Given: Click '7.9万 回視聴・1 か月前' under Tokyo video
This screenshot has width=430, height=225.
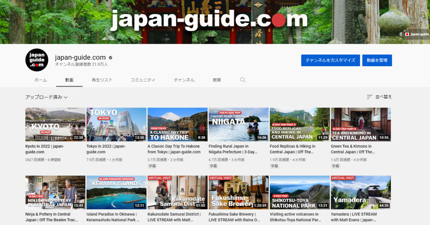Looking at the screenshot, I should (104, 160).
